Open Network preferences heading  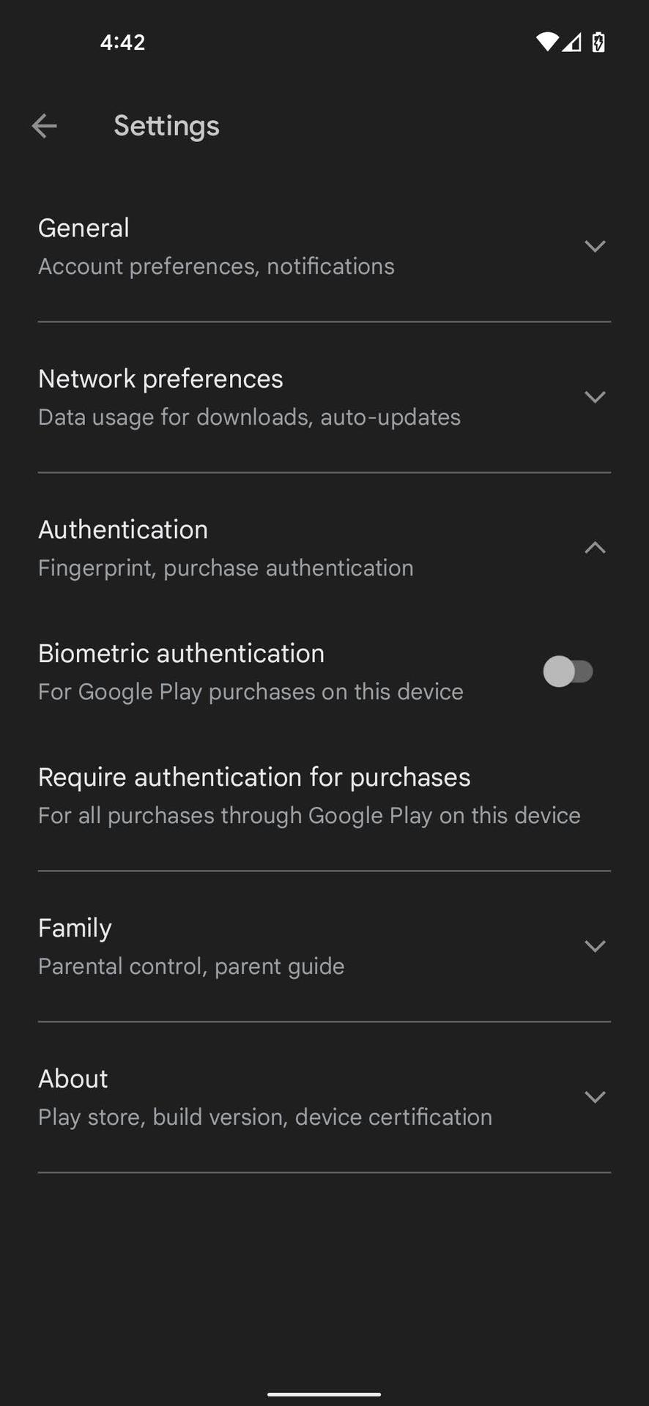[x=160, y=379]
